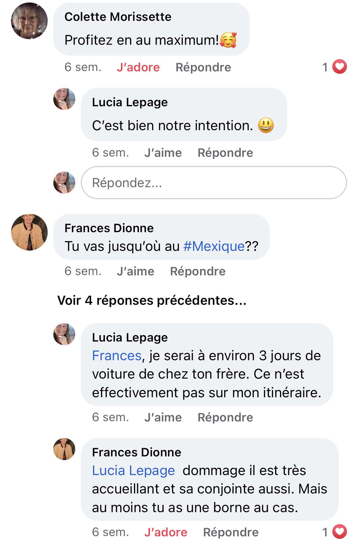358x544 pixels.
Task: Open the #Mexique hashtag
Action: 214,246
